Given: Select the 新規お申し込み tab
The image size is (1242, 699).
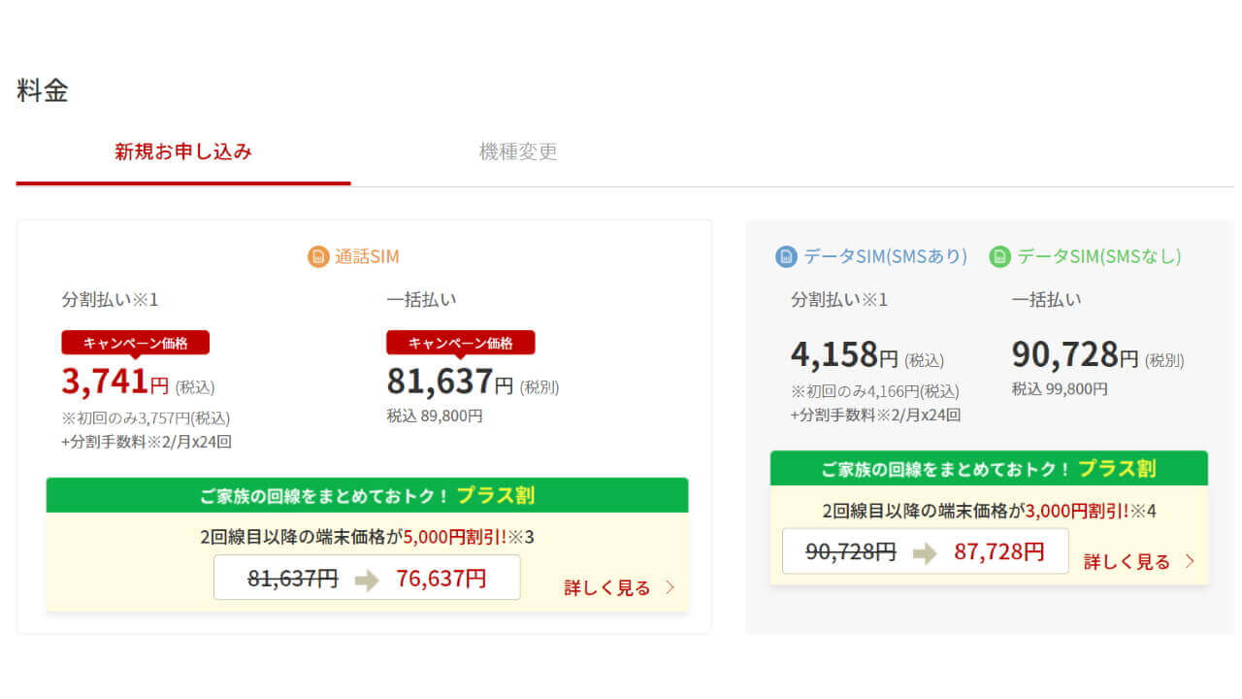Looking at the screenshot, I should click(x=183, y=151).
